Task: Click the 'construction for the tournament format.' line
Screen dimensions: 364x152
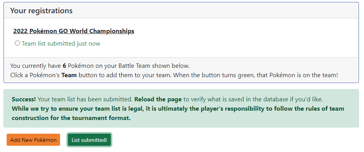Action: [71, 118]
